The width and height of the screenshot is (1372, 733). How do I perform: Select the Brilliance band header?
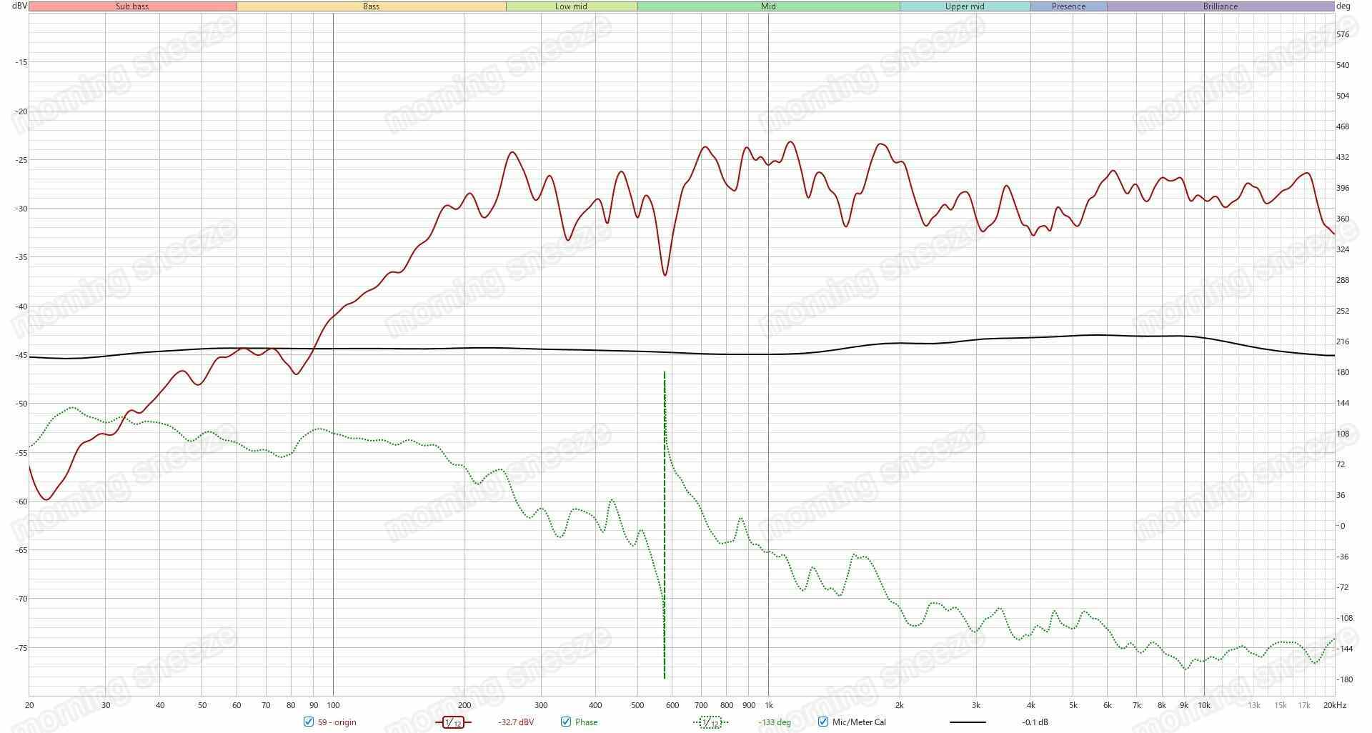coord(1221,6)
